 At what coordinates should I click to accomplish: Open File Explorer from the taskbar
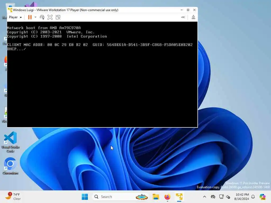click(x=156, y=197)
